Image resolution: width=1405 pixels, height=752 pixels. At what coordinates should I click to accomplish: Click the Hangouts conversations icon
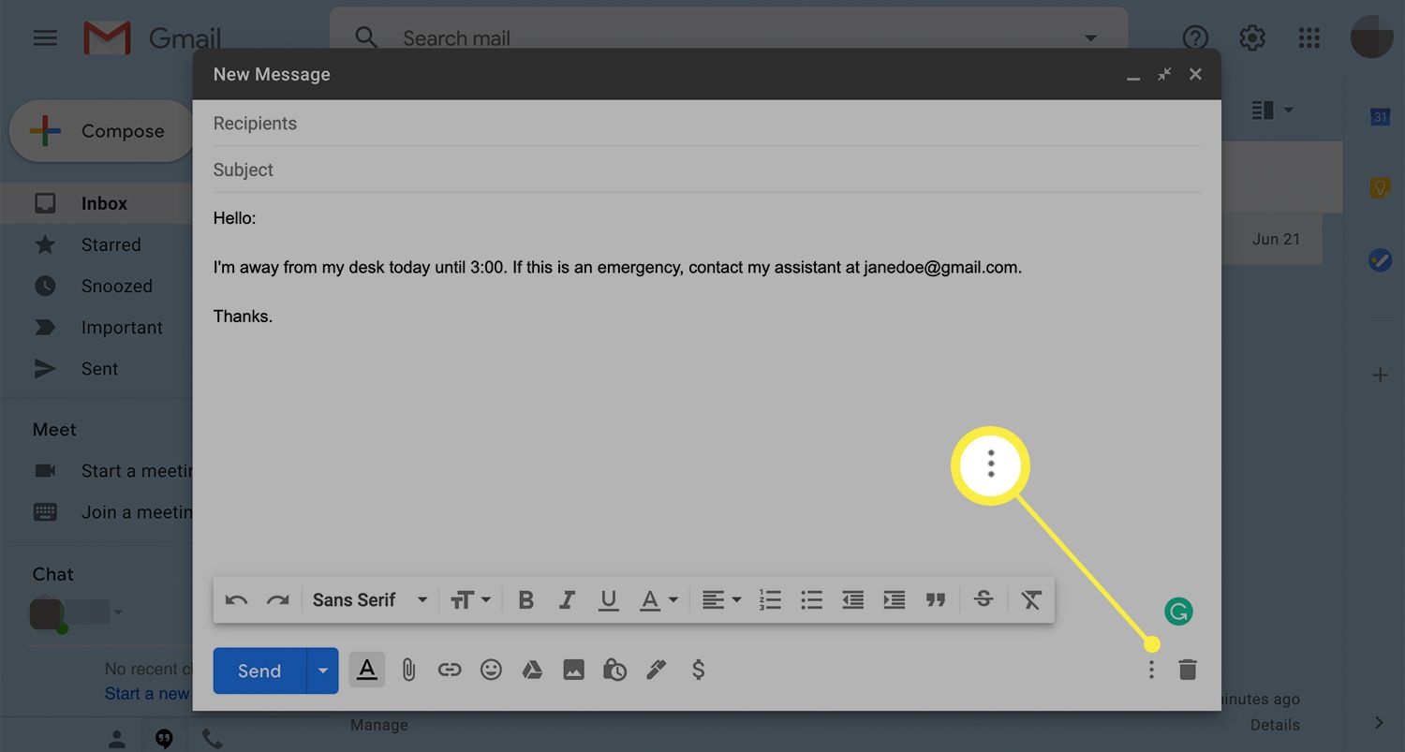(164, 740)
